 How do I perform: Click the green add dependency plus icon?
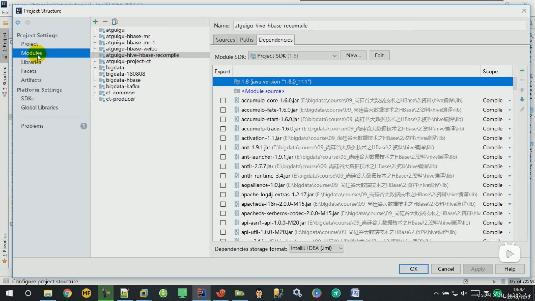tap(522, 71)
